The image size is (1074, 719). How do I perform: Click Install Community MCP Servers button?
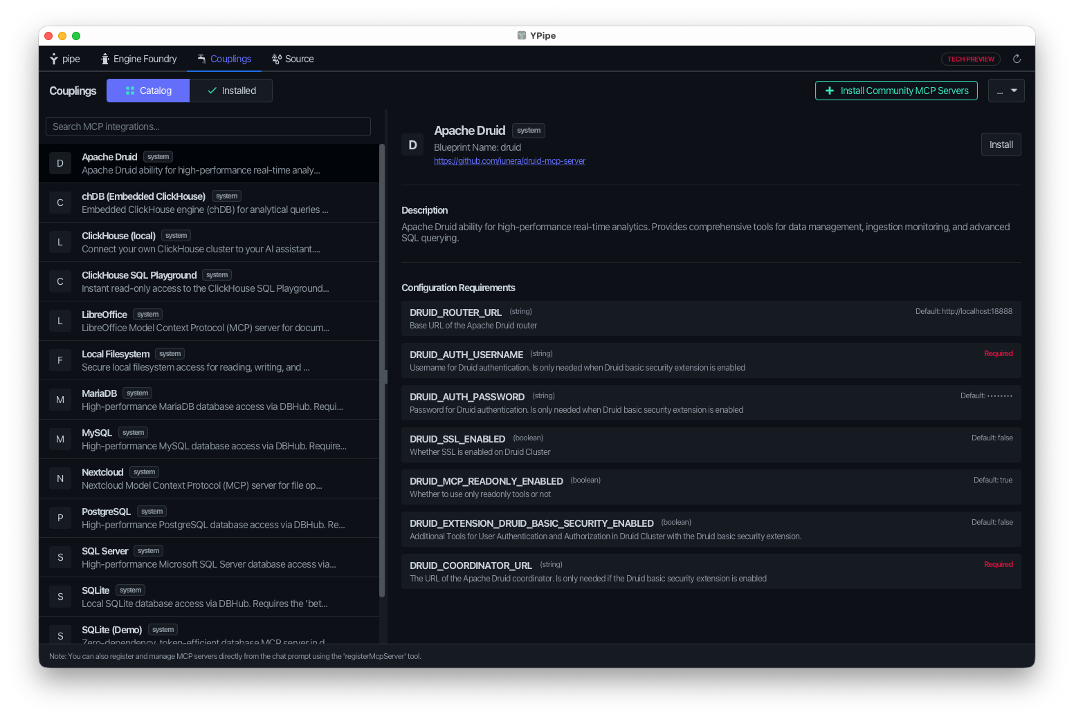(896, 91)
